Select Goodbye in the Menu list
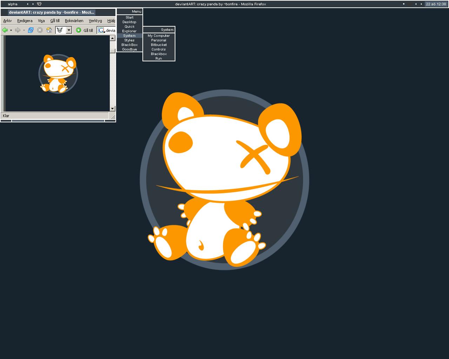This screenshot has width=449, height=359. [x=129, y=49]
